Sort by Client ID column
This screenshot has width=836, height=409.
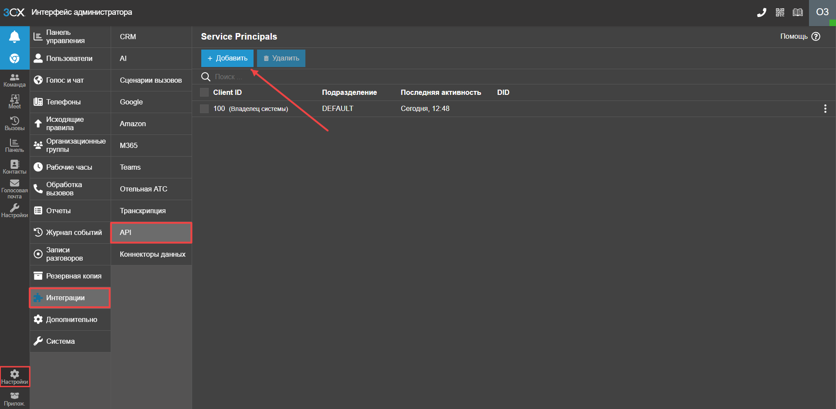(x=227, y=92)
